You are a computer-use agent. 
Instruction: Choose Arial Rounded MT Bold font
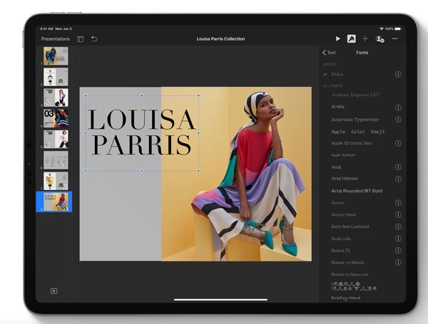[357, 191]
